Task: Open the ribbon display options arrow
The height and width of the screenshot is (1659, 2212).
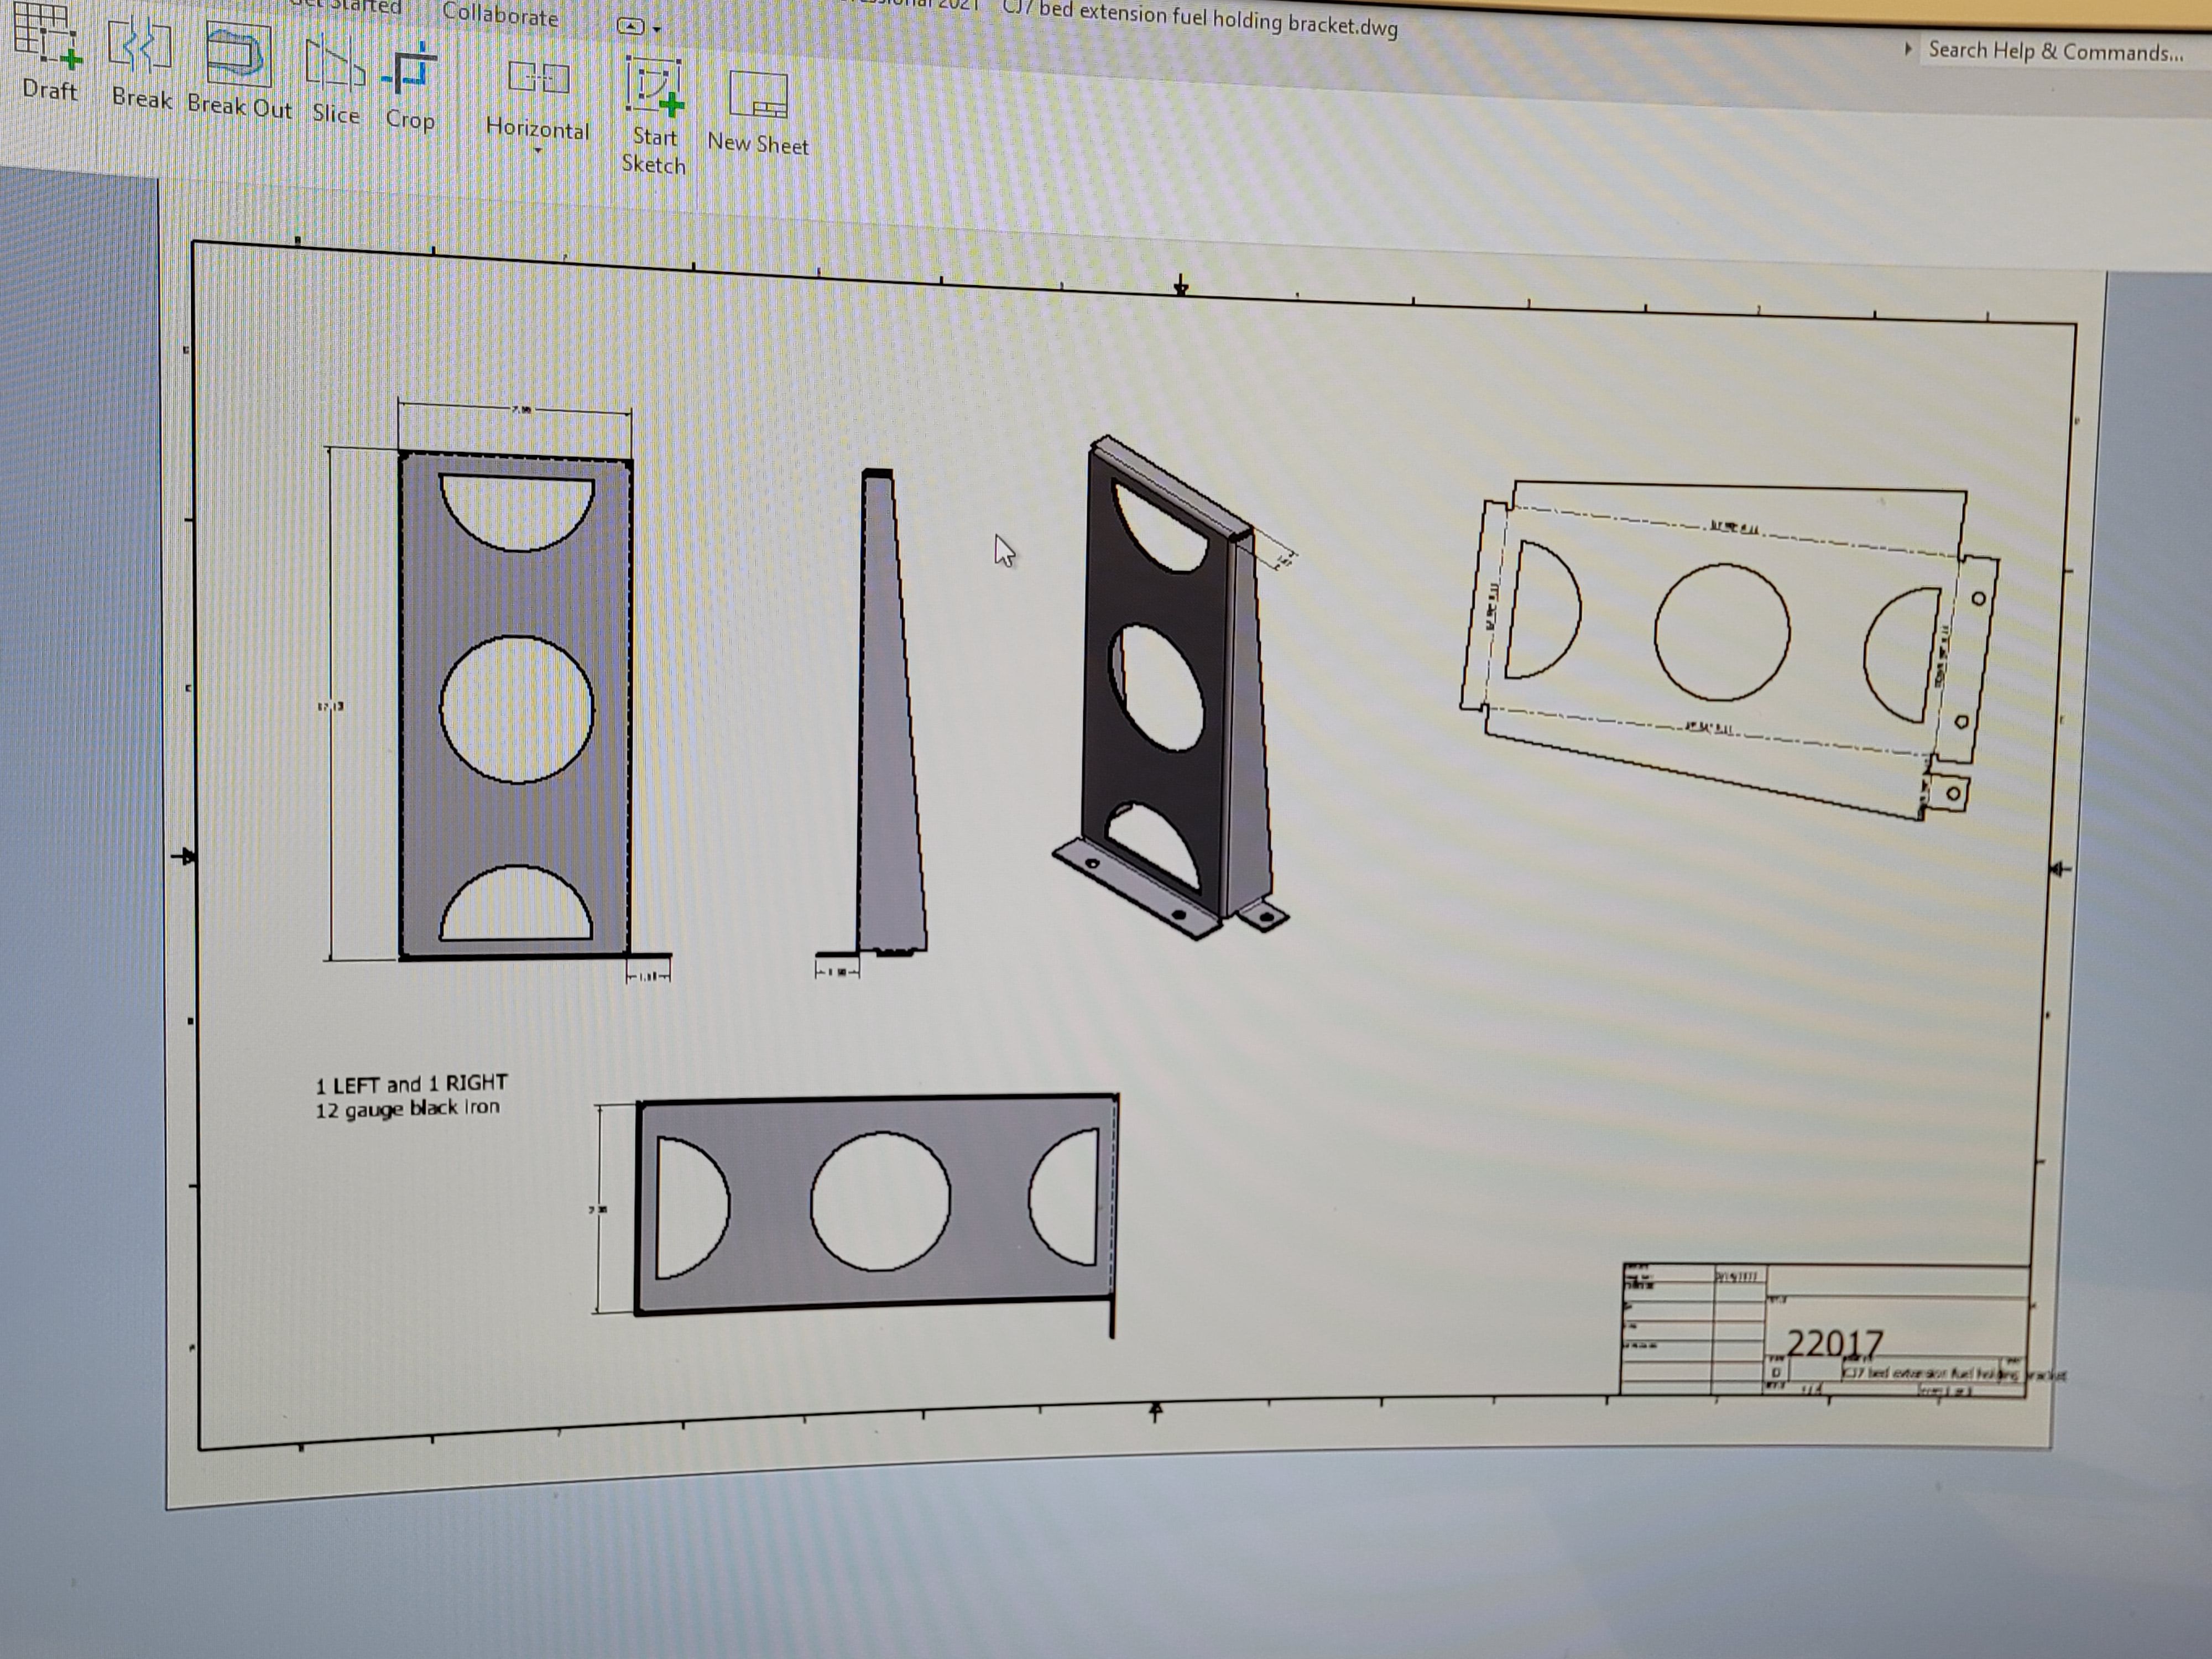Action: (657, 30)
